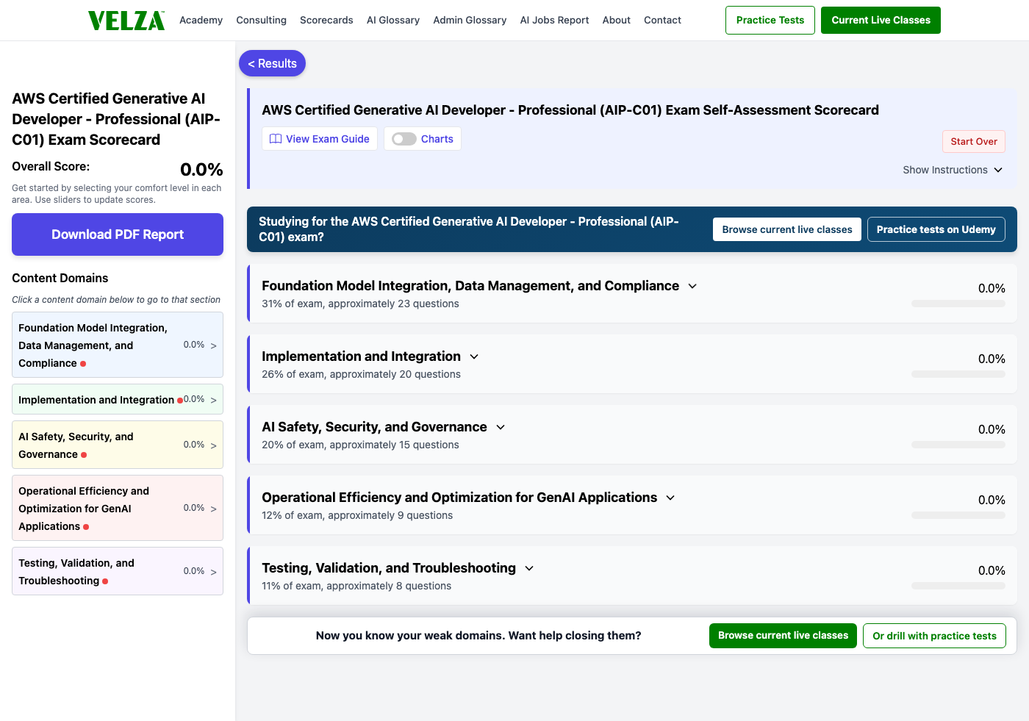This screenshot has width=1029, height=721.
Task: Click Browse current live classes in blue banner
Action: 787,229
